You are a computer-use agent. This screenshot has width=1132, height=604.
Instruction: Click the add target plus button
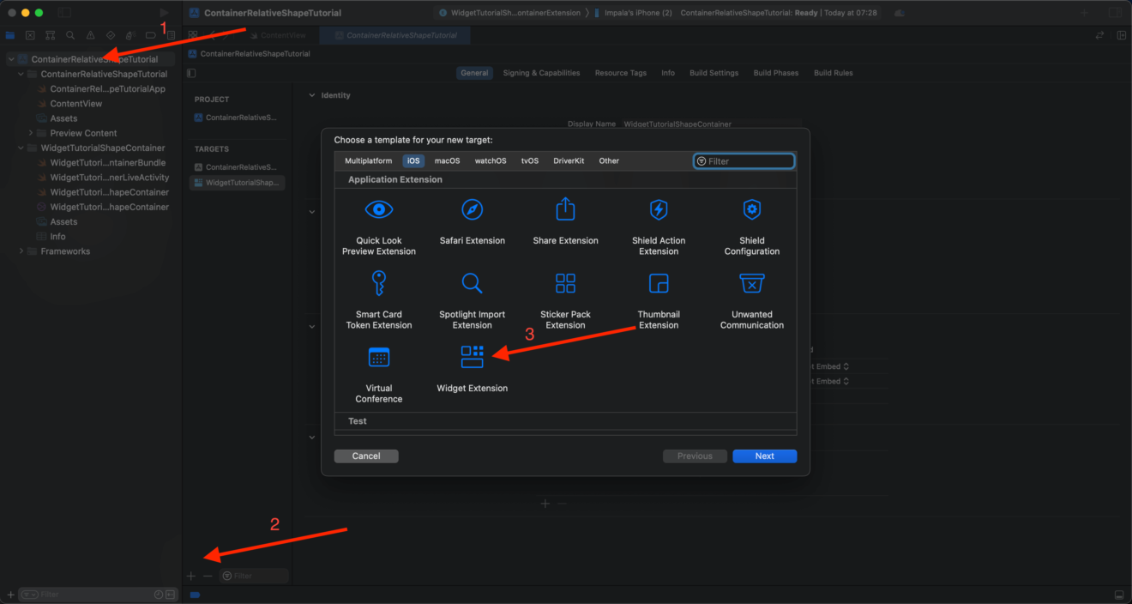[x=191, y=576]
